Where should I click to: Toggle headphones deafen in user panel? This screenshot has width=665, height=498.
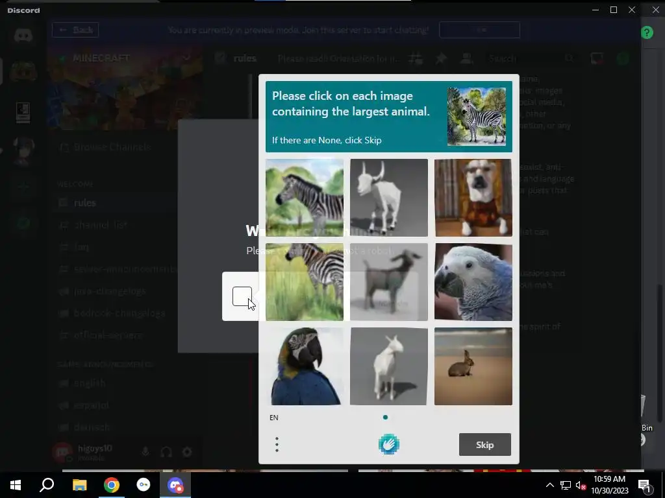click(x=166, y=452)
